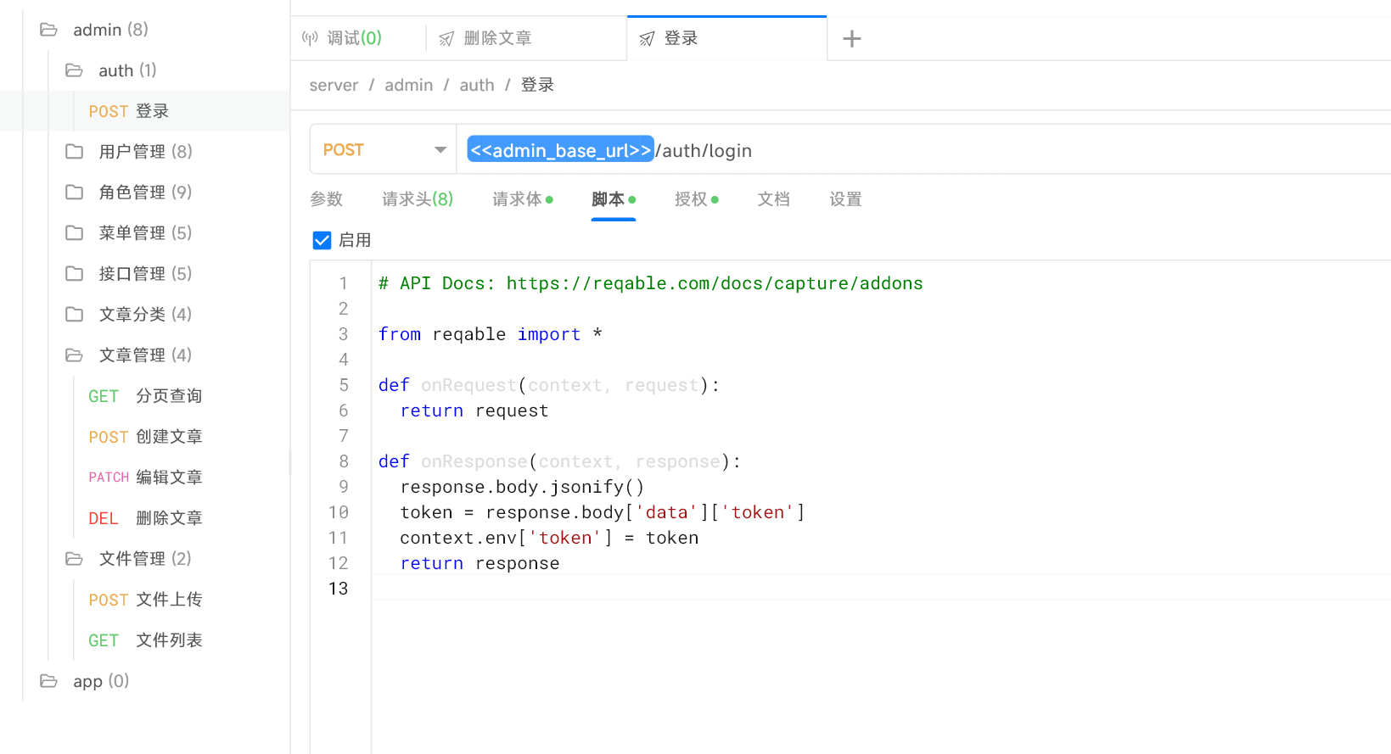Open the POST method dropdown
The width and height of the screenshot is (1391, 754).
point(384,150)
